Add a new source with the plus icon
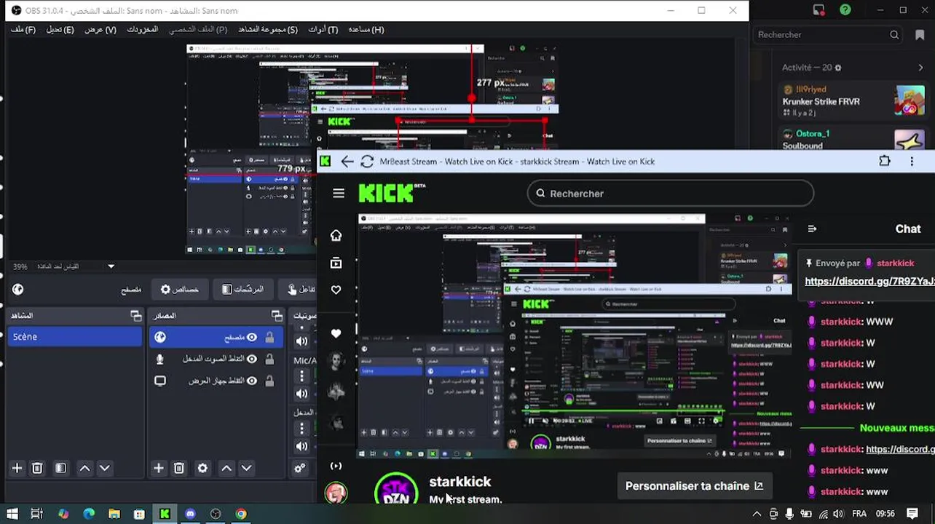Viewport: 935px width, 524px height. click(x=158, y=468)
